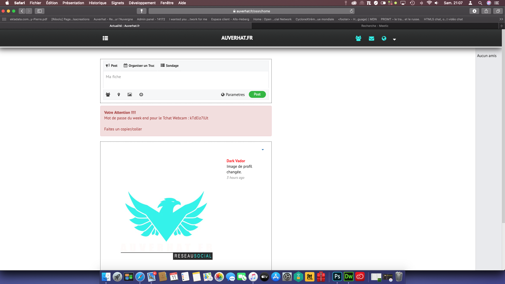Viewport: 505px width, 284px height.
Task: Open the notifications globe icon
Action: point(384,38)
